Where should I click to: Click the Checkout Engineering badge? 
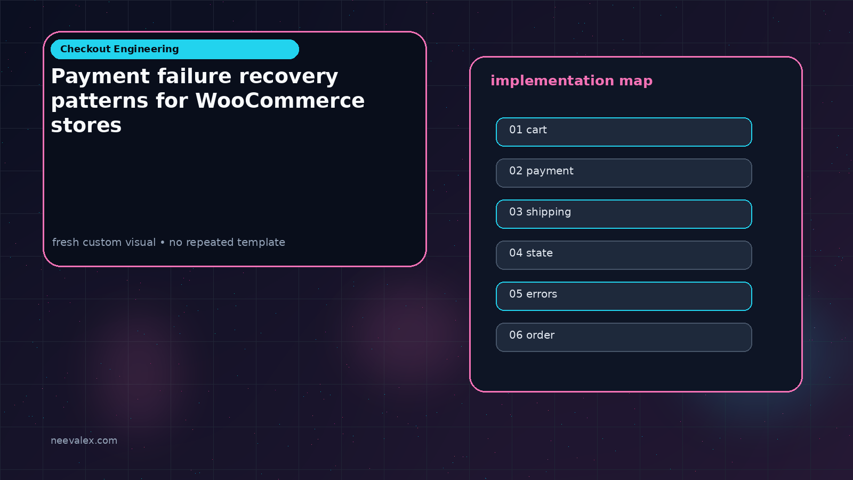(174, 49)
